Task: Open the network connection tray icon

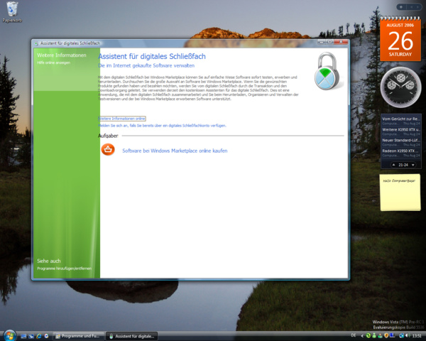Action: (401, 336)
